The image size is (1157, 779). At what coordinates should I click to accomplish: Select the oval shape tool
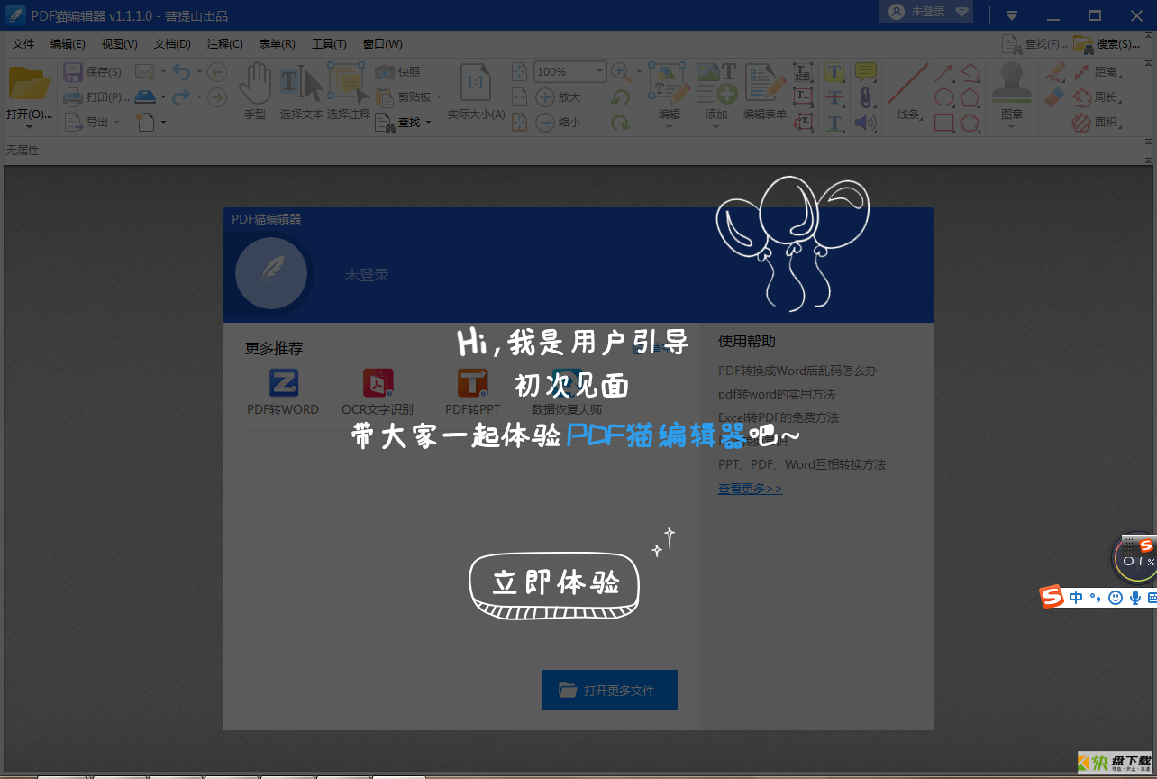tap(943, 96)
